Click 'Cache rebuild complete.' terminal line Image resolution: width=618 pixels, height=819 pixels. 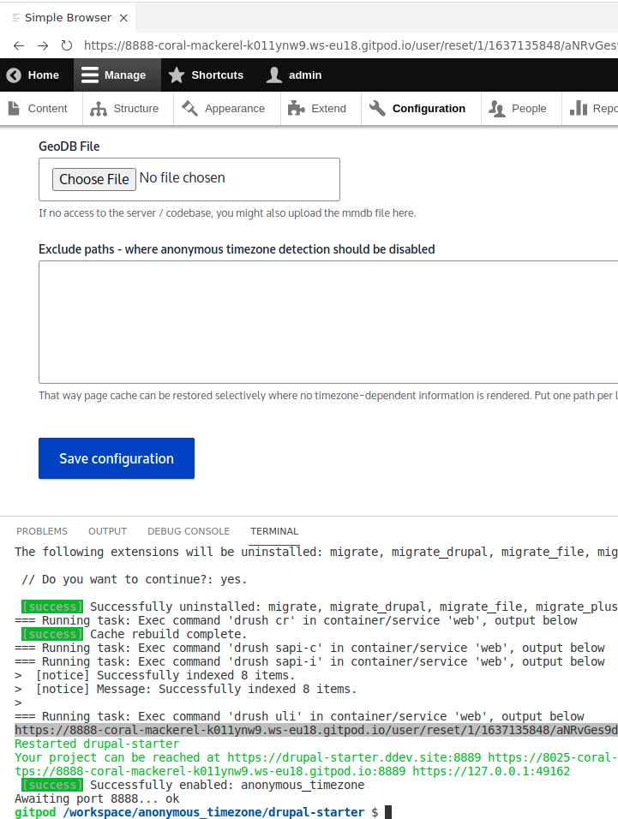click(168, 634)
